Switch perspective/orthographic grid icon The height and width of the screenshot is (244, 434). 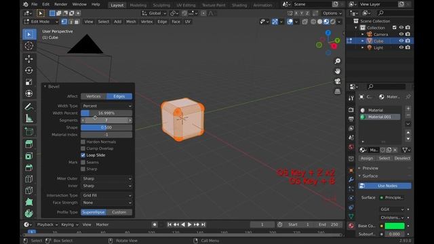click(338, 91)
